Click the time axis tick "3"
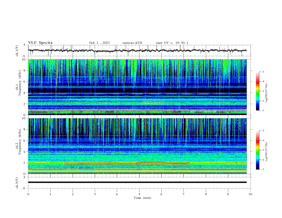 pos(95,194)
